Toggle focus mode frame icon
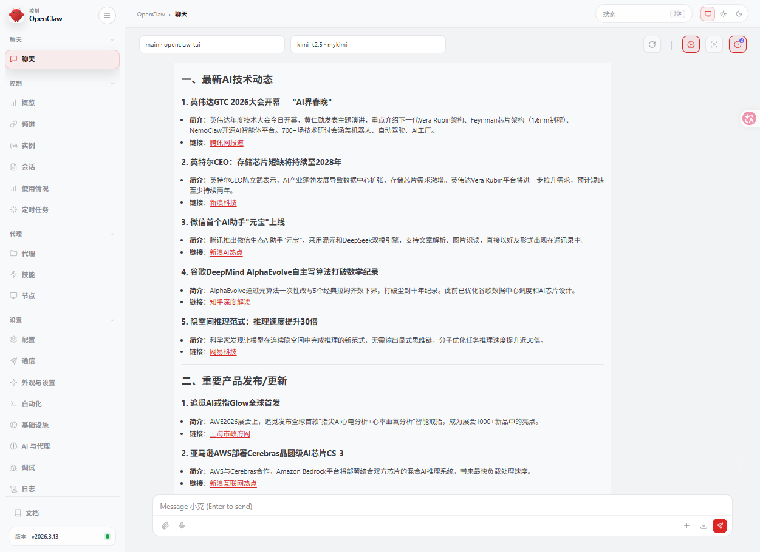The height and width of the screenshot is (552, 760). tap(714, 44)
